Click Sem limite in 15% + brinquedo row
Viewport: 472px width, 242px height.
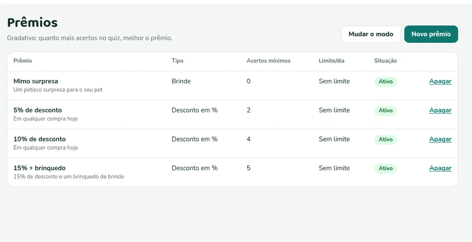coord(334,168)
